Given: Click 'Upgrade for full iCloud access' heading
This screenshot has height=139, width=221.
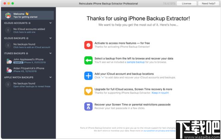Looking at the screenshot, I should coord(133,89).
